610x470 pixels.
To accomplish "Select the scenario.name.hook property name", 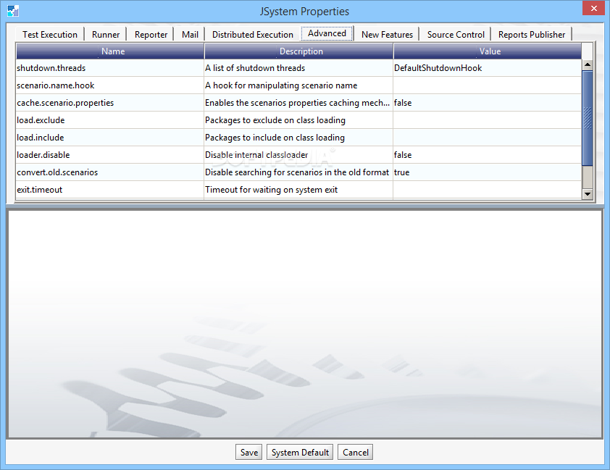I will click(110, 85).
